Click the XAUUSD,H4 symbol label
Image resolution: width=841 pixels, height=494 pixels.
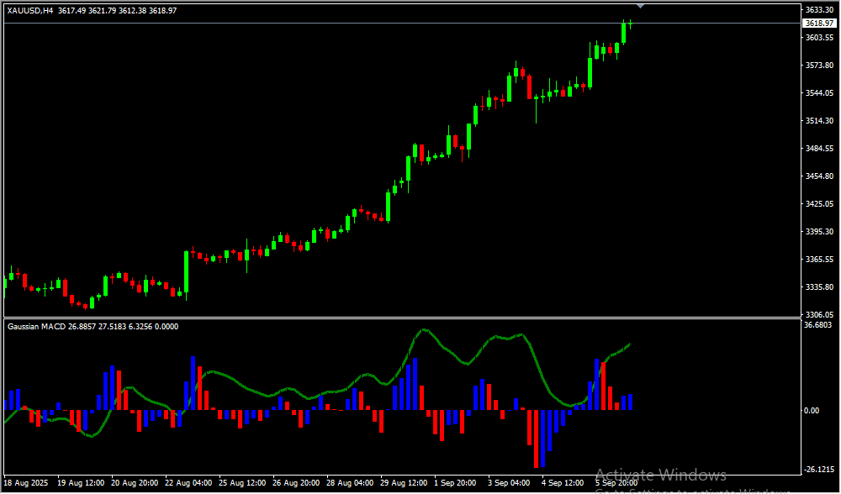30,10
